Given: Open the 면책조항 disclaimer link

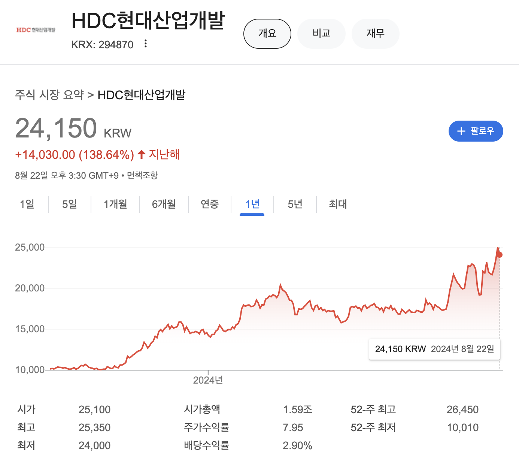Looking at the screenshot, I should tap(142, 175).
